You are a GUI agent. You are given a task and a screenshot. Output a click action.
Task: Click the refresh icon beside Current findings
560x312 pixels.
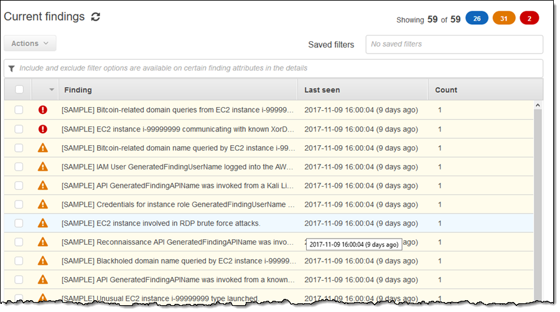click(95, 17)
